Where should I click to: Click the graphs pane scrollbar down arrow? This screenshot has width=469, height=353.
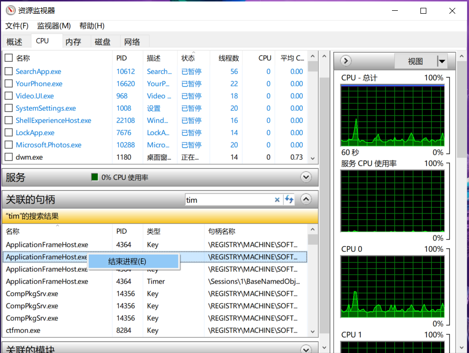pos(462,348)
